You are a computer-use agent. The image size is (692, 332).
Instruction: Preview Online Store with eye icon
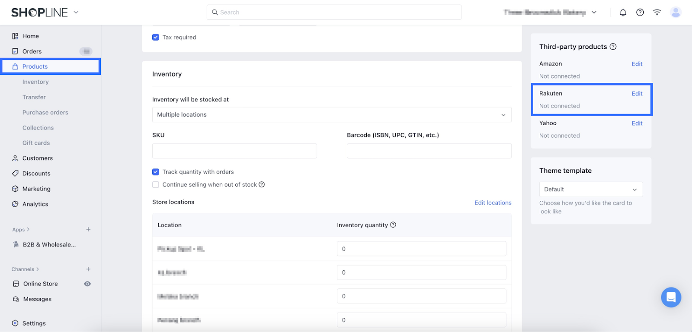pyautogui.click(x=87, y=284)
